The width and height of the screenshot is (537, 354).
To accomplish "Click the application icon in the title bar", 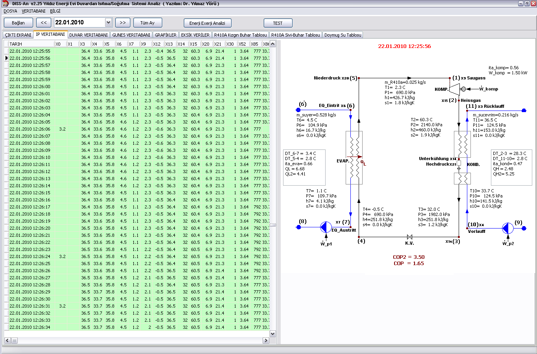I will click(x=5, y=4).
